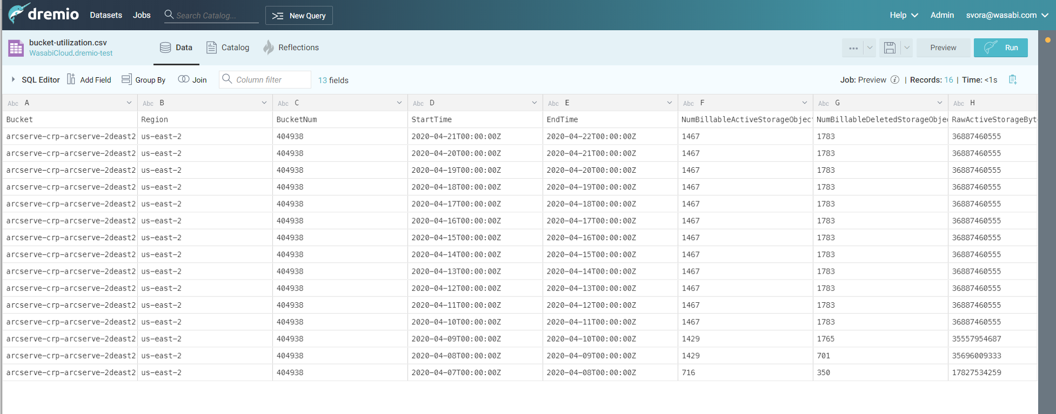Screen dimensions: 1056x414
Task: Open the save options dropdown arrow
Action: (907, 47)
